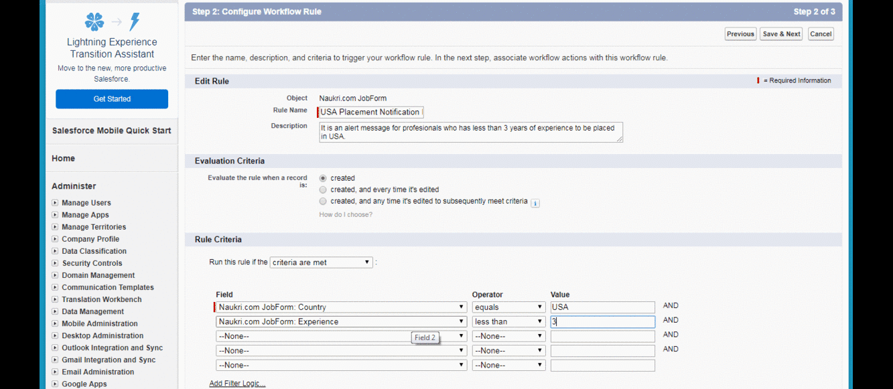
Task: Click the info icon beside subsequently meet criteria
Action: pyautogui.click(x=535, y=203)
